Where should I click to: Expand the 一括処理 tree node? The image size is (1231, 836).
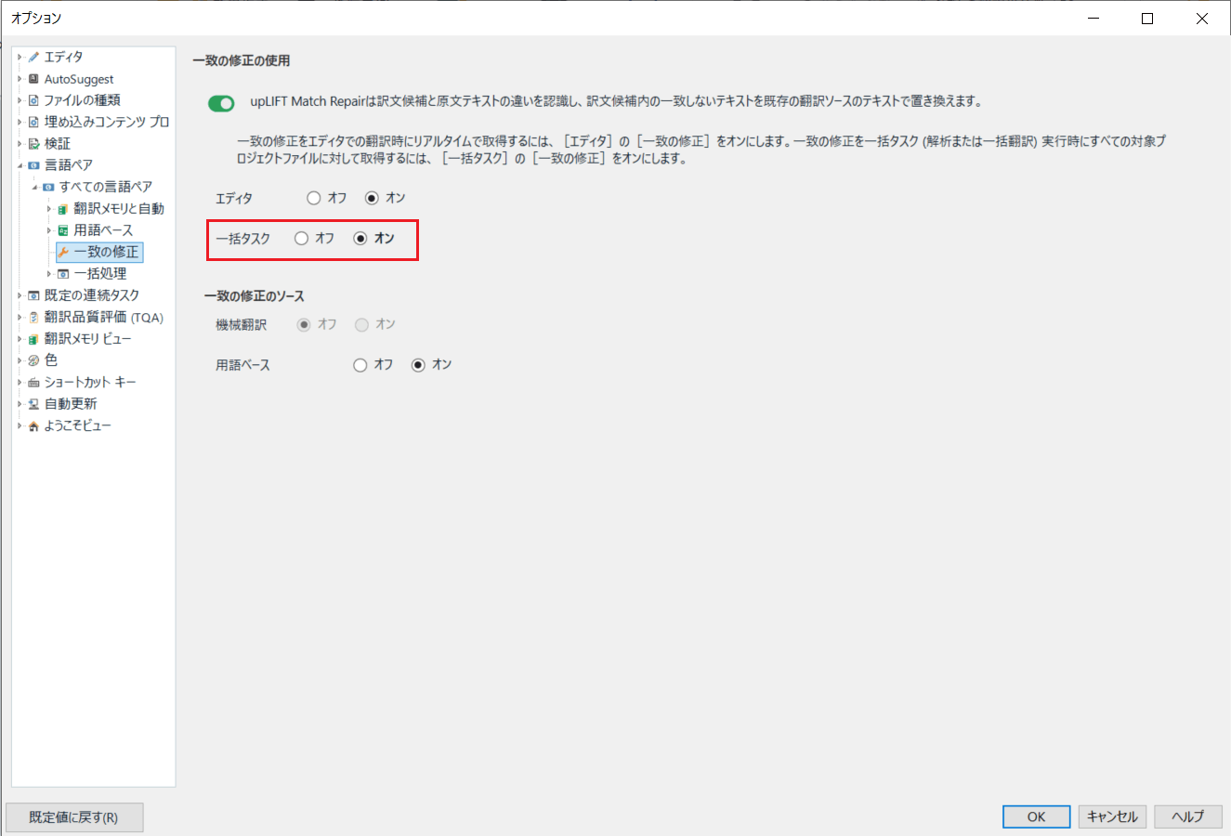(49, 274)
